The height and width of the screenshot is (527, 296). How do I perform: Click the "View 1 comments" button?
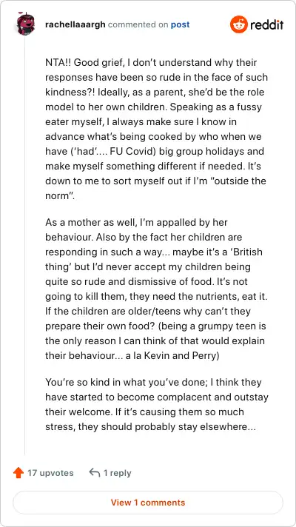coord(148,503)
